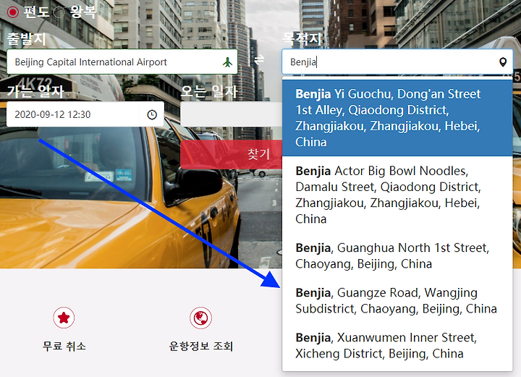Select the 편도 one-way radio button
This screenshot has height=377, width=521.
coord(13,12)
